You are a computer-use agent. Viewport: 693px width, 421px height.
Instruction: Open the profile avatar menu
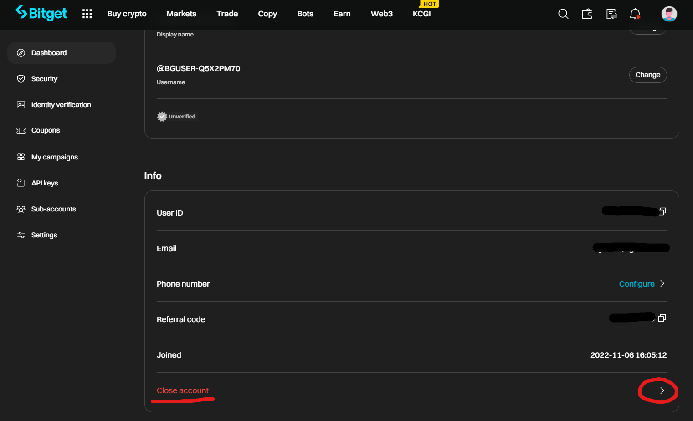669,14
